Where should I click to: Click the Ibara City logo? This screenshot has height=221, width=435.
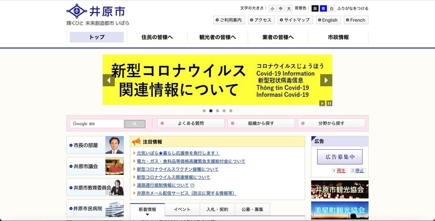pos(98,15)
